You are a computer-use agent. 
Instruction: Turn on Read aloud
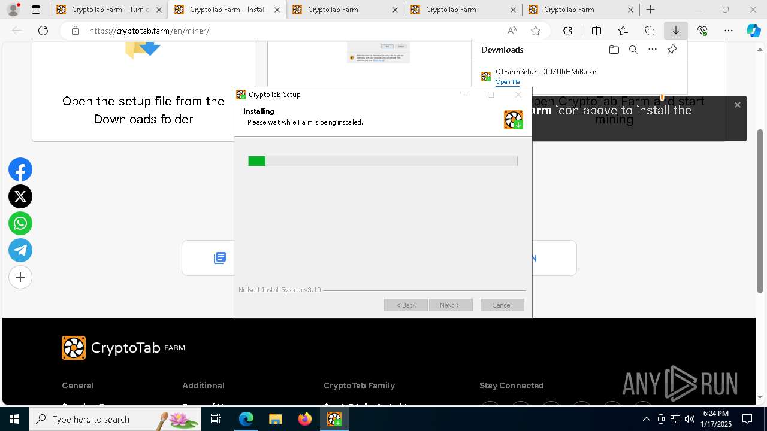512,31
